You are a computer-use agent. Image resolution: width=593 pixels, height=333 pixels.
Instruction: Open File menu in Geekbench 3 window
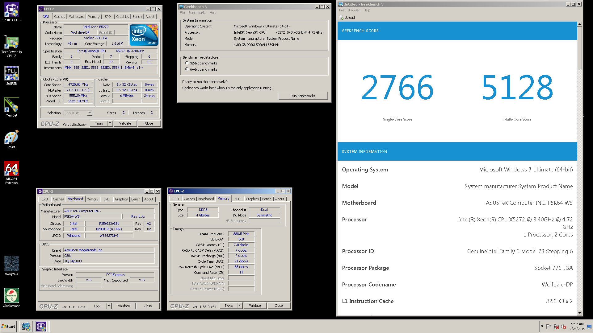[182, 13]
